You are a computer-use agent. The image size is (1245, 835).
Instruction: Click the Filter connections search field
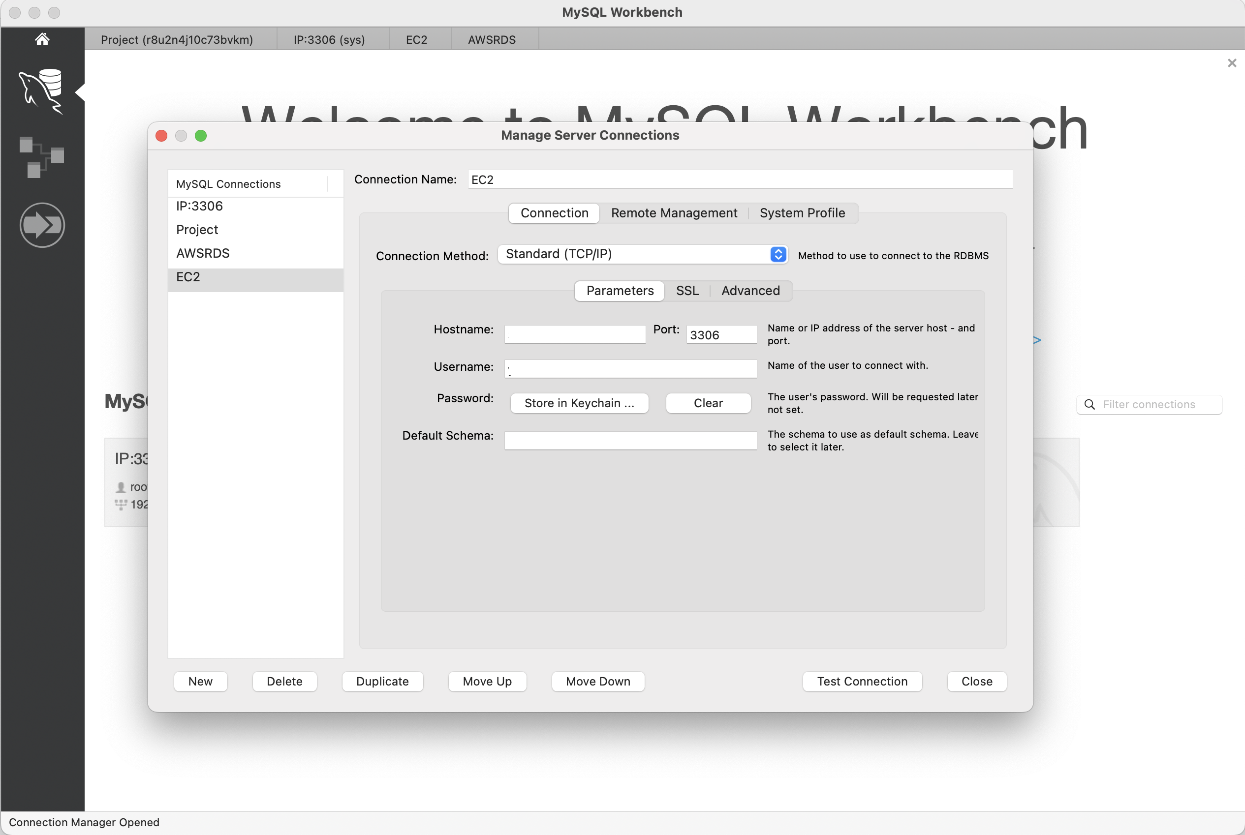1149,405
